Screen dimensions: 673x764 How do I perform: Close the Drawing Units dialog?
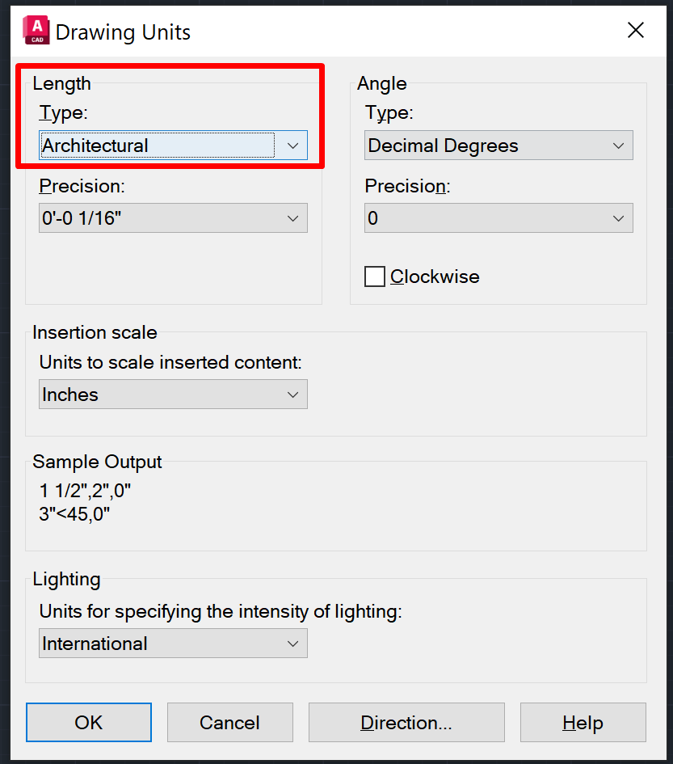click(636, 31)
